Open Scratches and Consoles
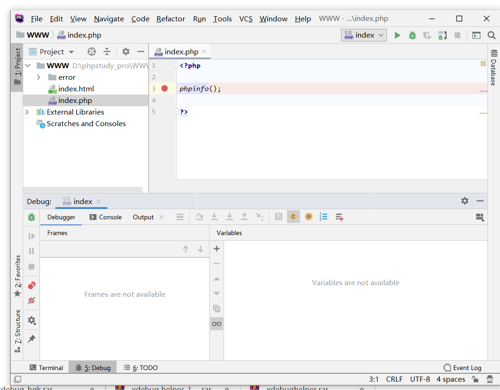Screen dimensions: 500x390 86,124
